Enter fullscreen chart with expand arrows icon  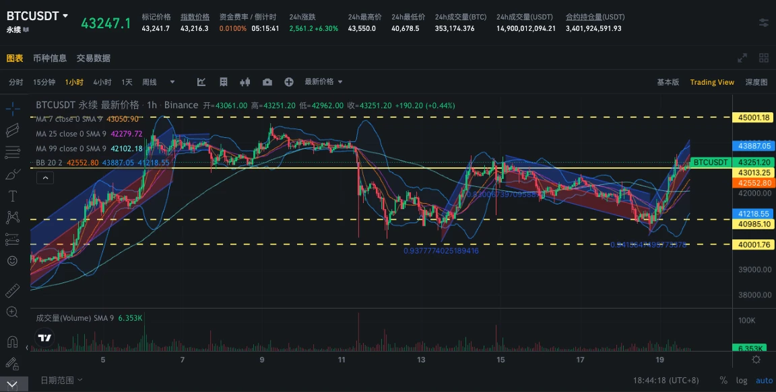coord(742,58)
